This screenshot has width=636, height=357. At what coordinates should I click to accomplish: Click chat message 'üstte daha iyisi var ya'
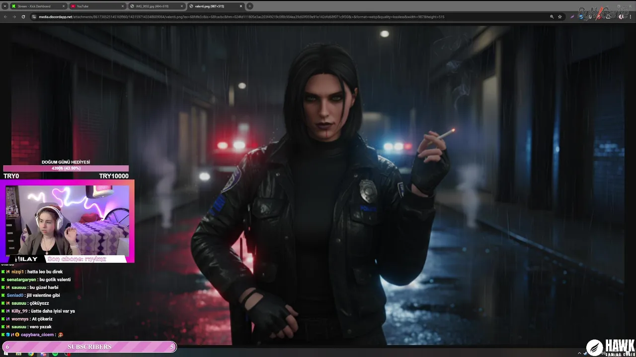53,311
